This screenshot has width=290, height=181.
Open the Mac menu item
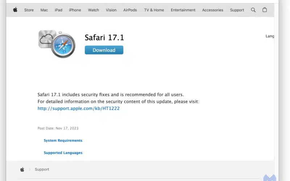44,10
